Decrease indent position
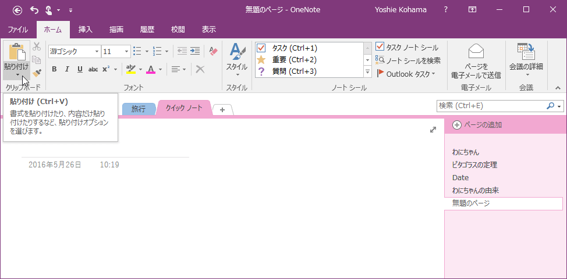 (x=182, y=51)
